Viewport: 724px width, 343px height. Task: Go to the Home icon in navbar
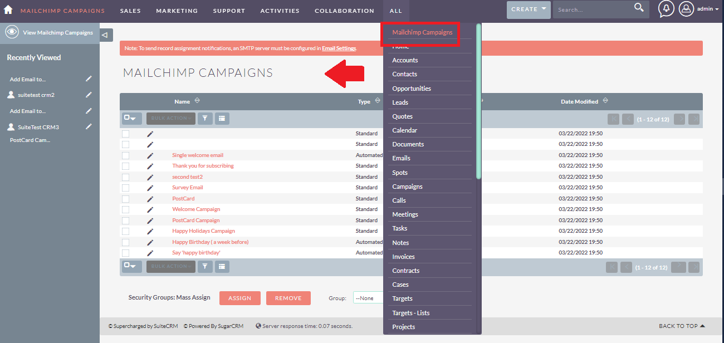coord(8,9)
